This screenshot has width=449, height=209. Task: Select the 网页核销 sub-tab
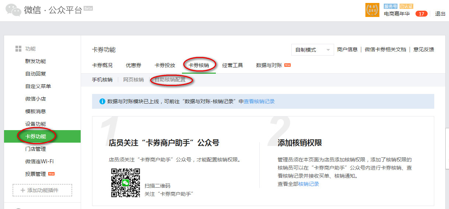click(x=133, y=80)
